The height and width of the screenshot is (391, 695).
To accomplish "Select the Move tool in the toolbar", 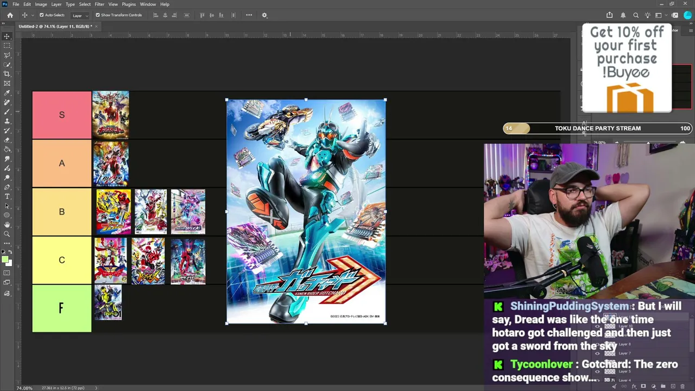I will tap(7, 36).
